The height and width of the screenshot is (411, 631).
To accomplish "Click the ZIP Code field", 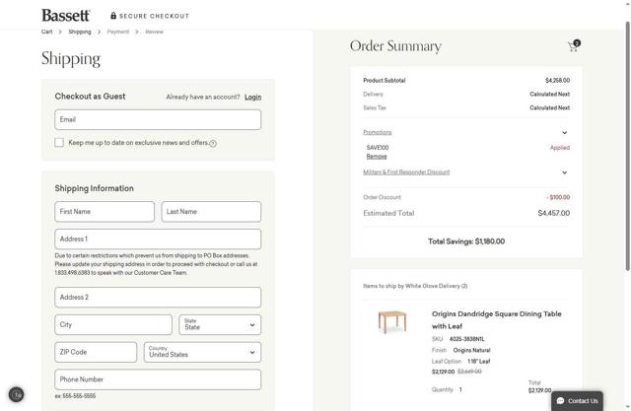I will pos(96,352).
